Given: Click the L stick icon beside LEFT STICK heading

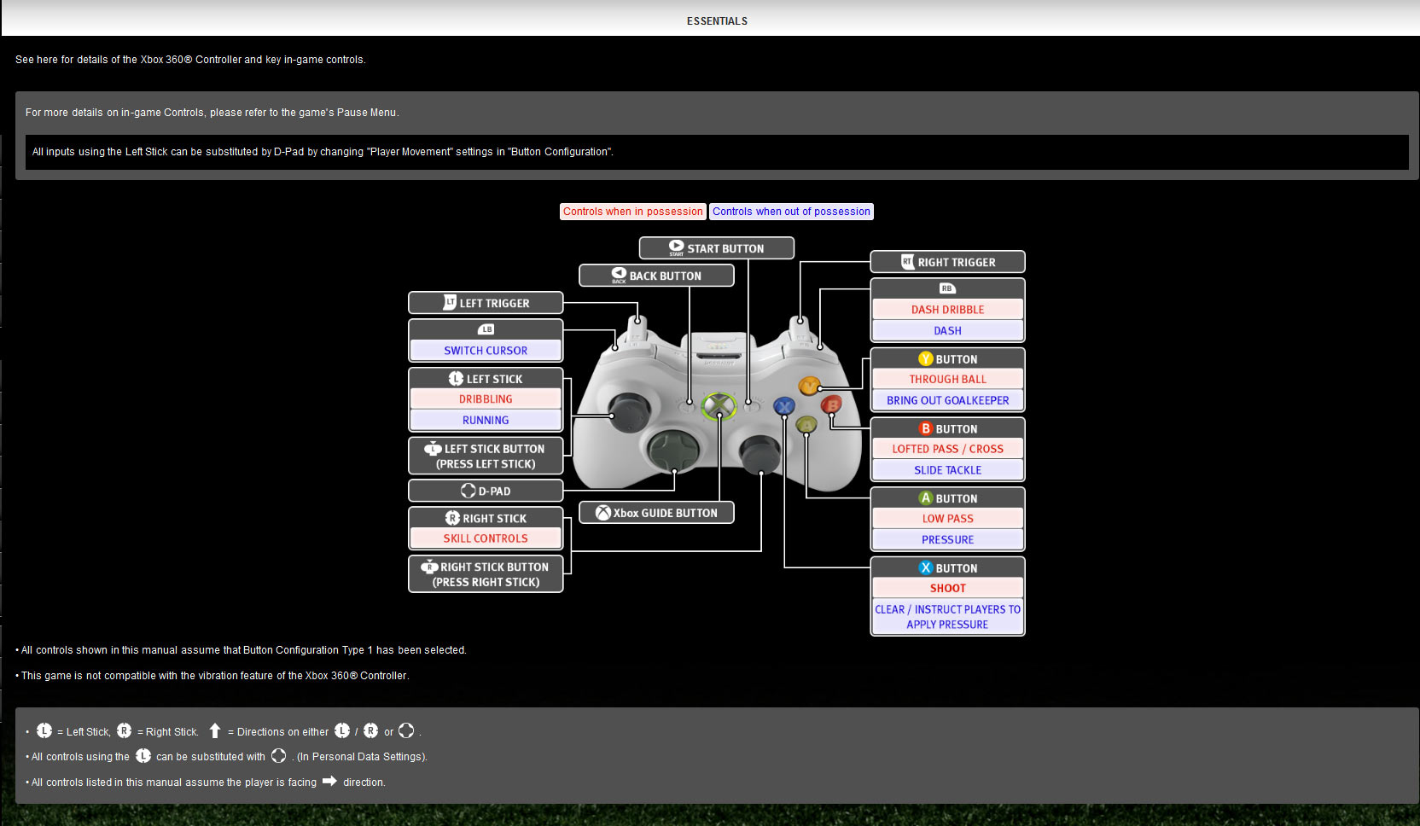Looking at the screenshot, I should (x=457, y=378).
